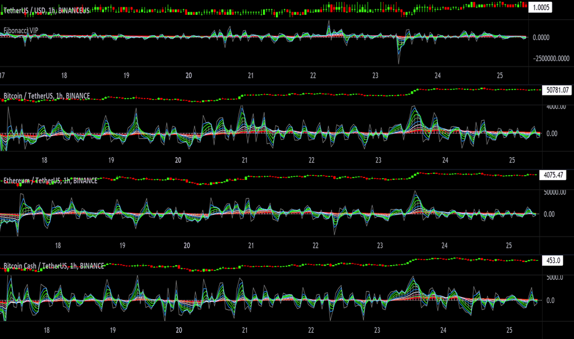Click date 21 on Ethereum time axis

[x=251, y=245]
